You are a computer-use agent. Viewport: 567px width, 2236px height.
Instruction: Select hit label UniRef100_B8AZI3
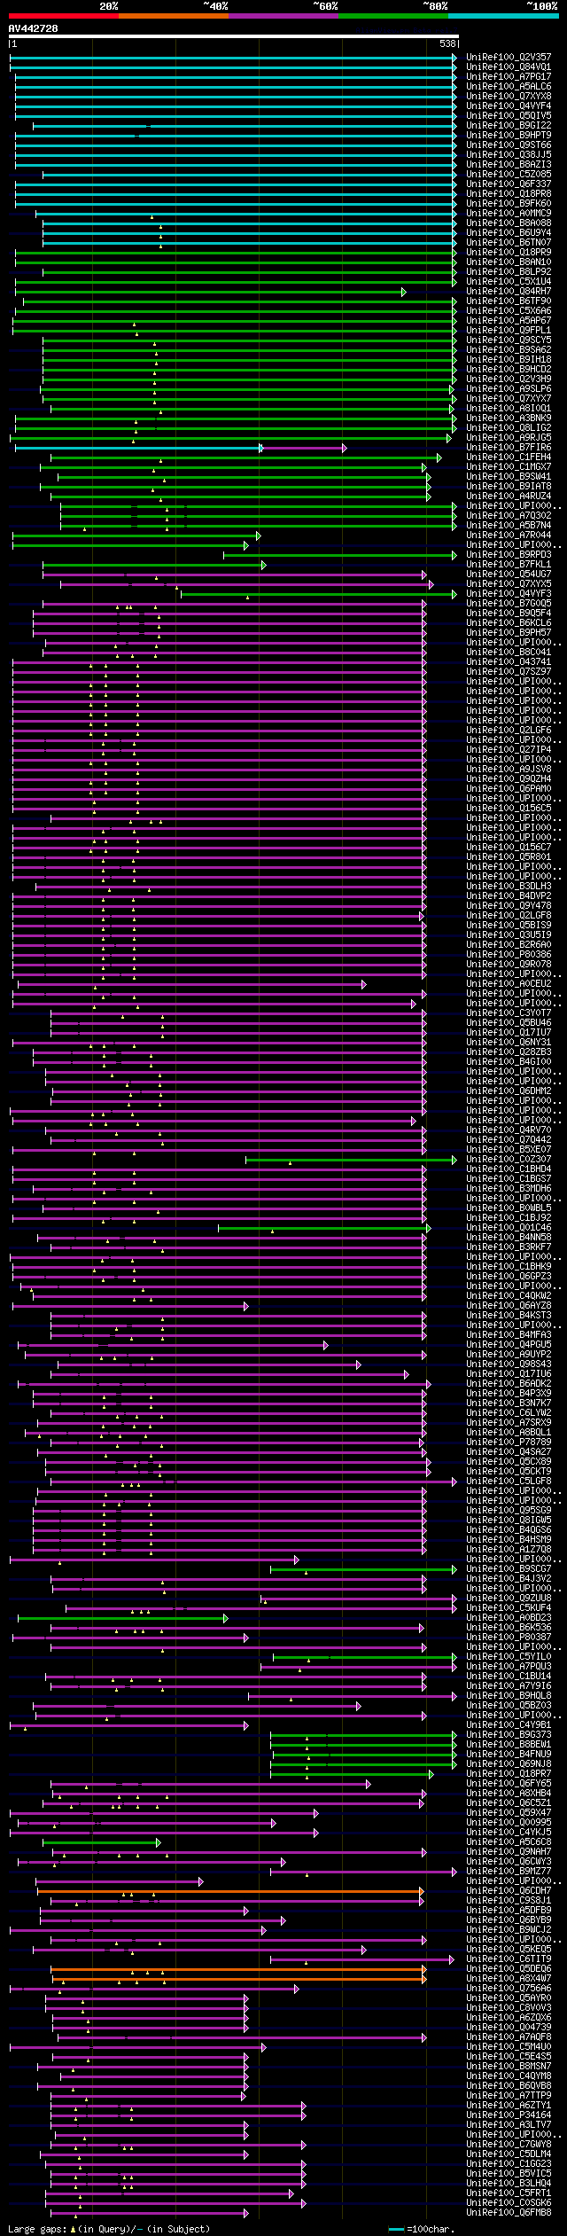(509, 164)
